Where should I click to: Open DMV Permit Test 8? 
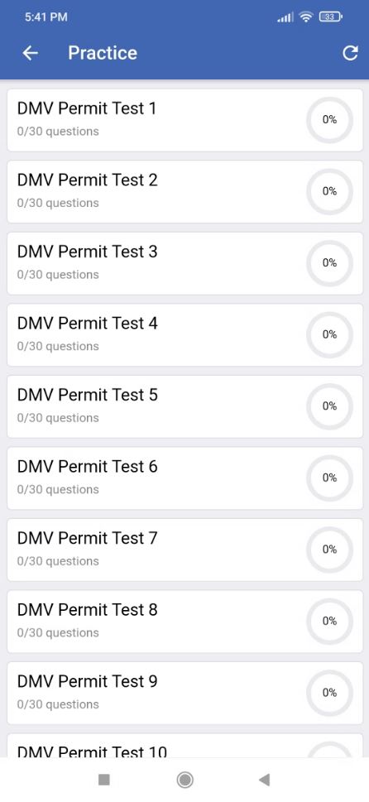coord(184,622)
